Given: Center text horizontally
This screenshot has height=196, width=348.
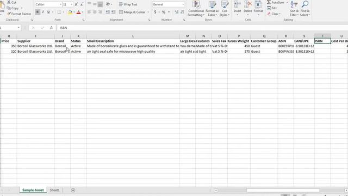Looking at the screenshot, I should [x=95, y=12].
